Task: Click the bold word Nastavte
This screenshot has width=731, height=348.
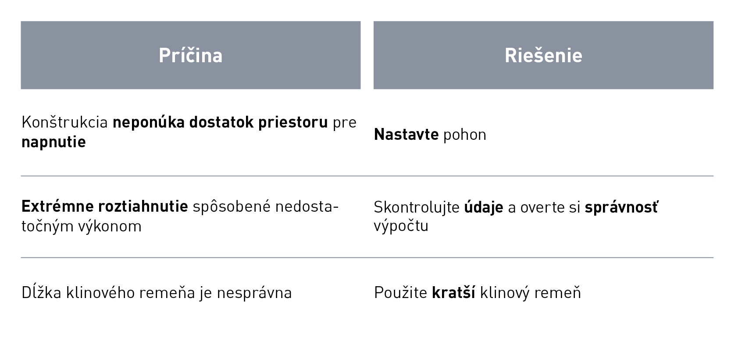Action: (406, 135)
